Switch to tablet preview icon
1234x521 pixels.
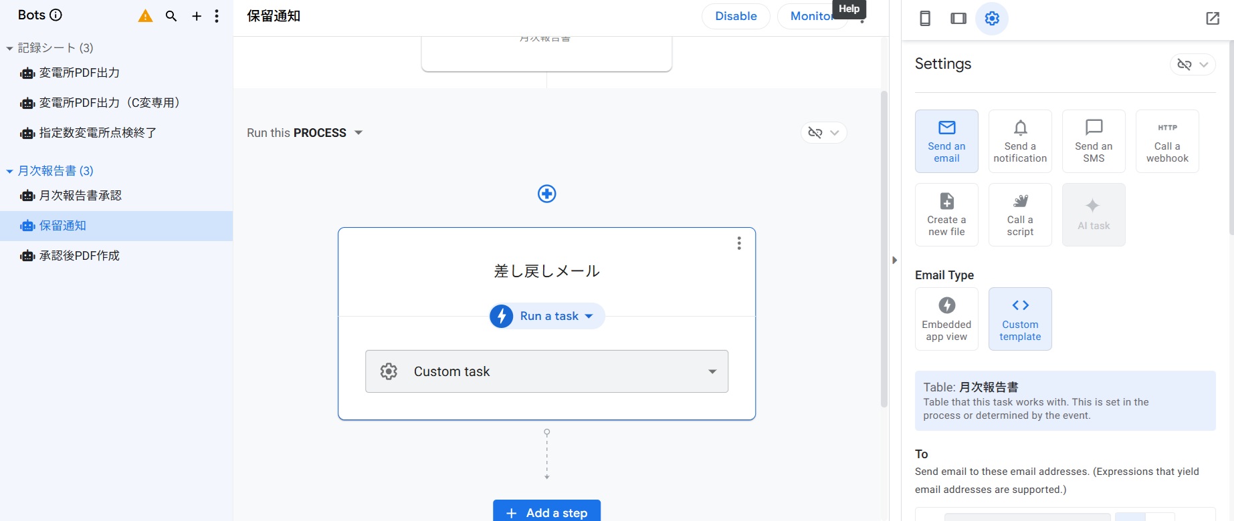958,18
